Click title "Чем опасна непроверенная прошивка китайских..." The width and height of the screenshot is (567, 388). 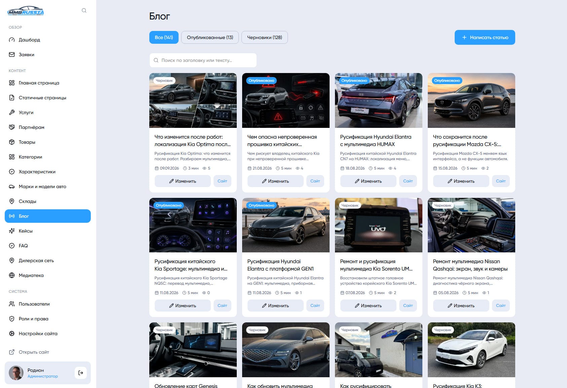282,141
